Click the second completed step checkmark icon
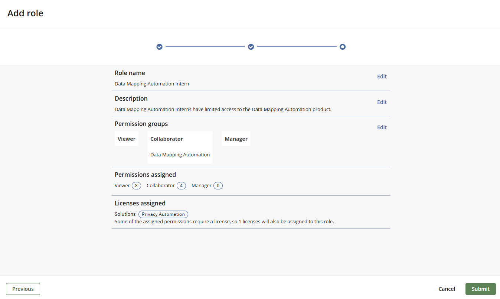The width and height of the screenshot is (500, 299). click(x=251, y=47)
